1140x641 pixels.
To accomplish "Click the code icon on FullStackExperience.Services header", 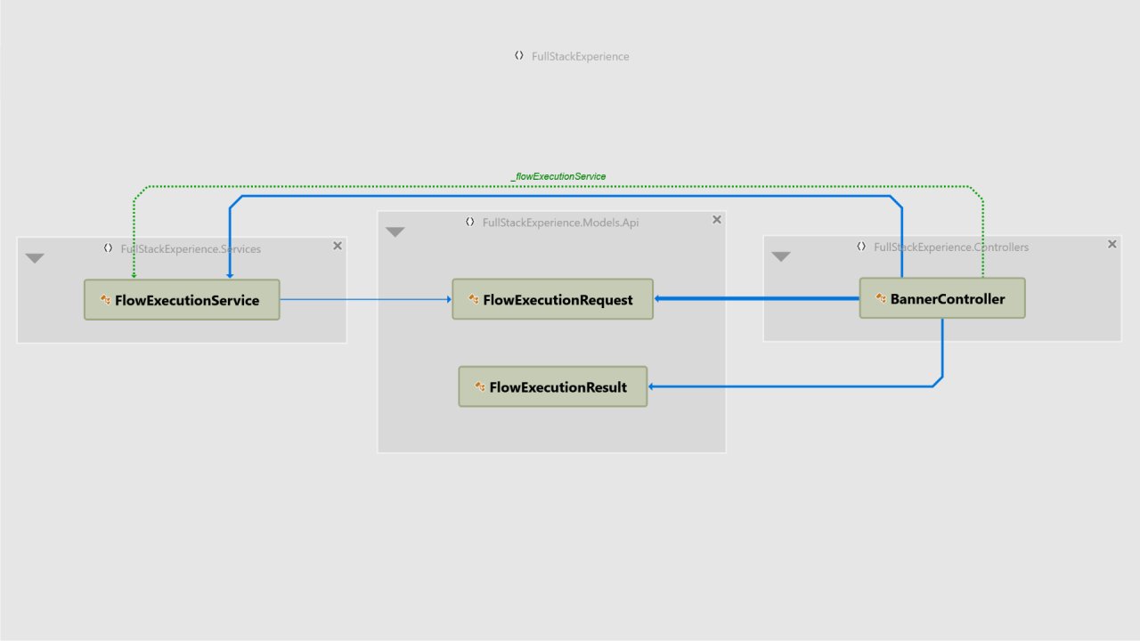I will (107, 249).
